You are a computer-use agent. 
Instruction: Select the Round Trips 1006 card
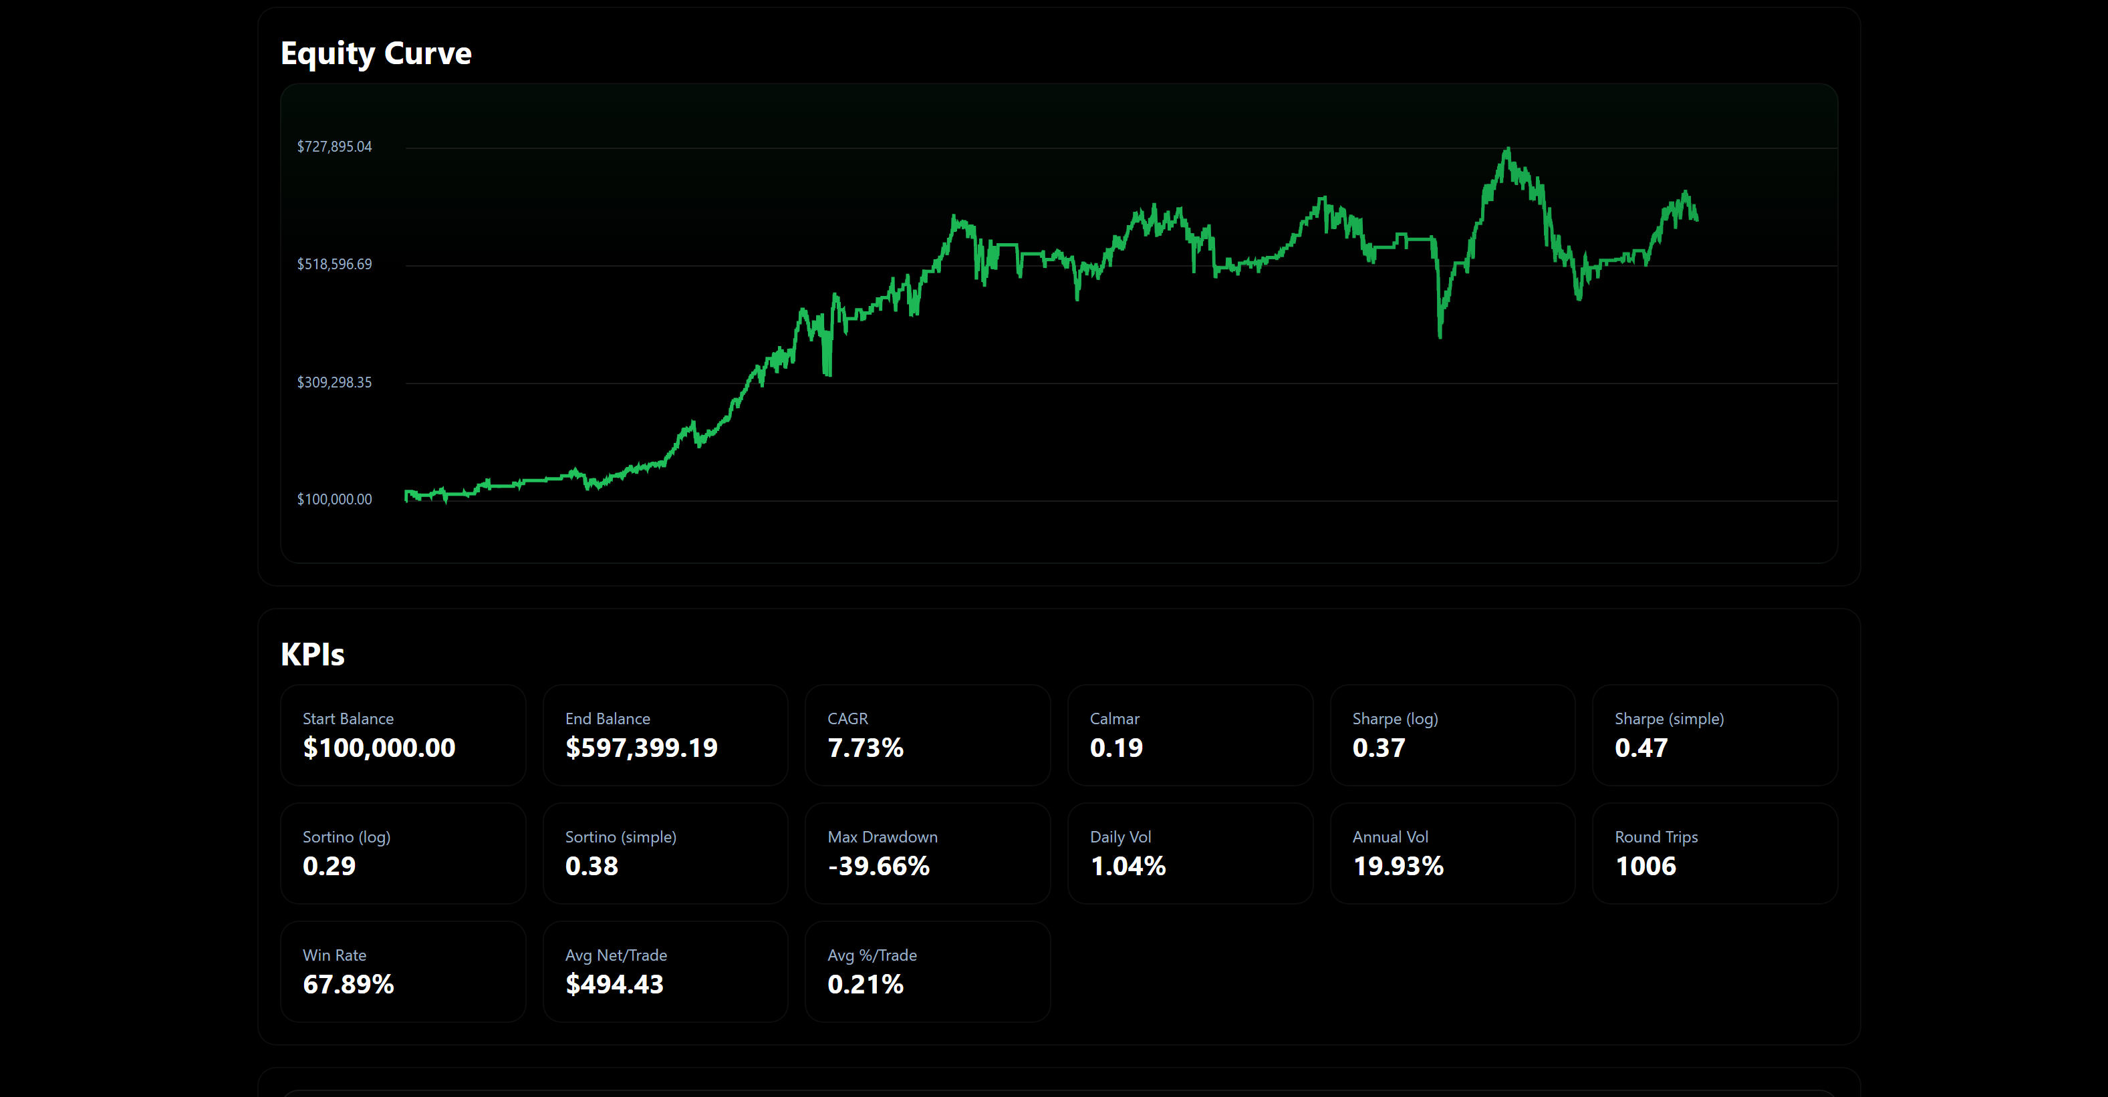point(1714,853)
